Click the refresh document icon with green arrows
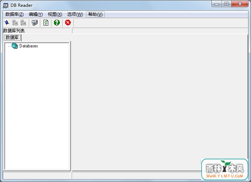 (x=46, y=23)
